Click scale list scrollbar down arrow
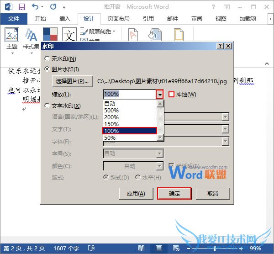The height and width of the screenshot is (254, 274). coord(160,138)
